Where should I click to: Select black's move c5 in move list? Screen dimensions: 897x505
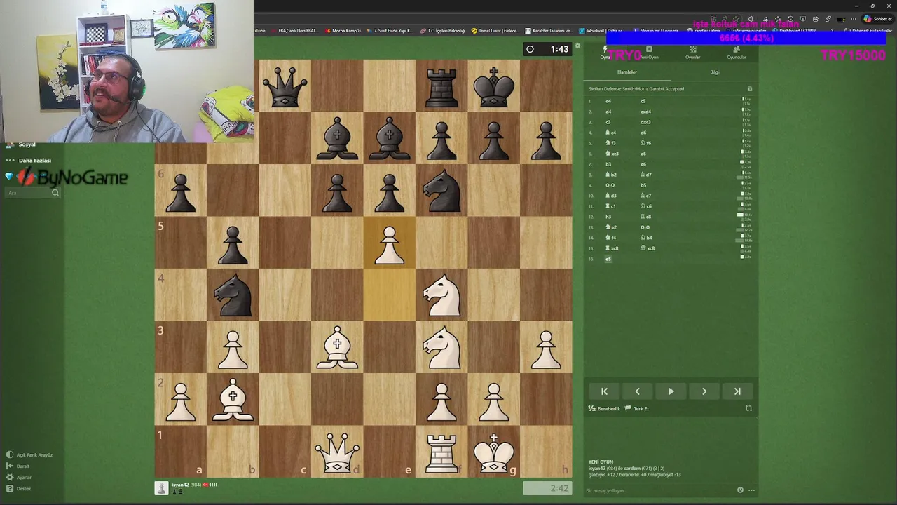[x=643, y=101]
